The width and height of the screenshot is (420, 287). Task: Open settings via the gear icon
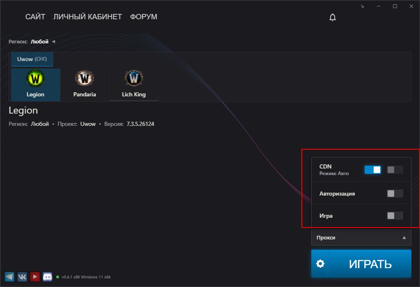click(320, 264)
